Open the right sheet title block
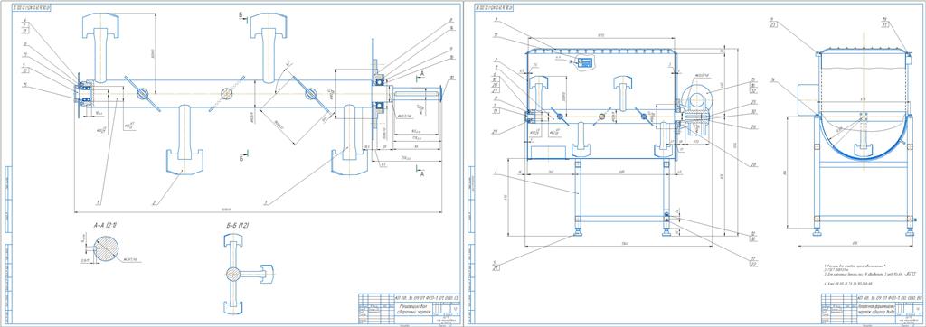 click(871, 307)
